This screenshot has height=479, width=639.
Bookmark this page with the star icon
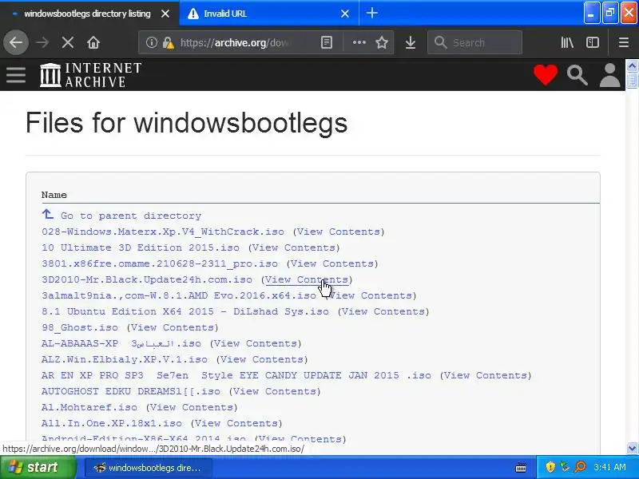[382, 42]
